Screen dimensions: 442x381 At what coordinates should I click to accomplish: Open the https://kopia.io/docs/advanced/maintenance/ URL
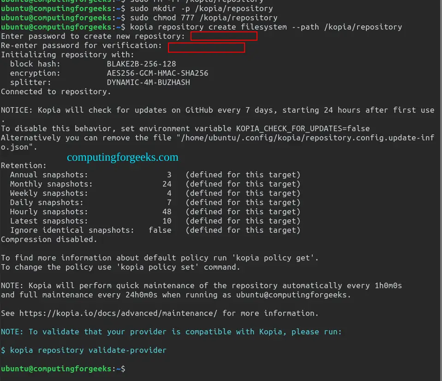pyautogui.click(x=119, y=313)
